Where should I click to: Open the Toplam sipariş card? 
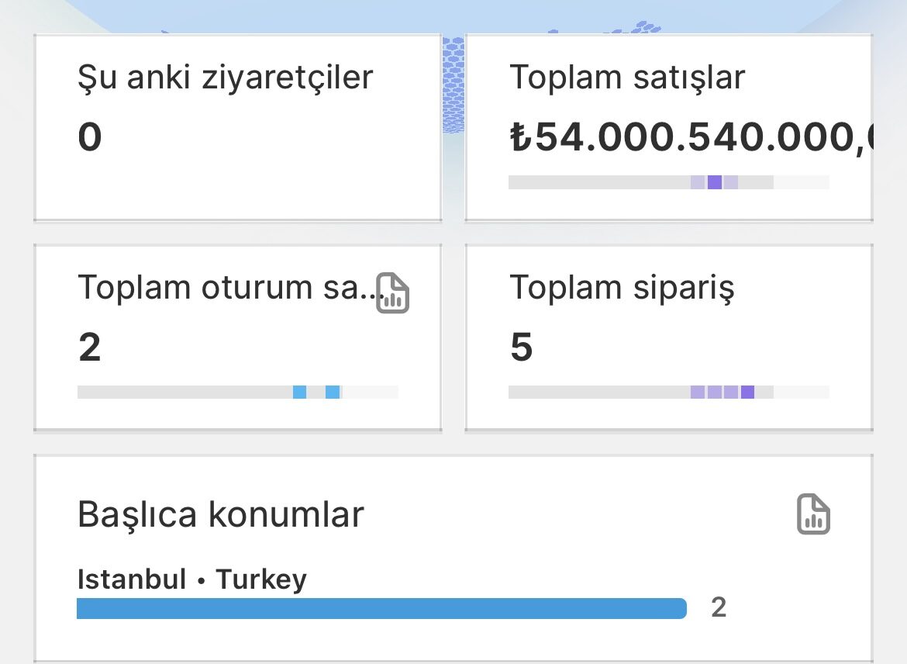(x=669, y=337)
